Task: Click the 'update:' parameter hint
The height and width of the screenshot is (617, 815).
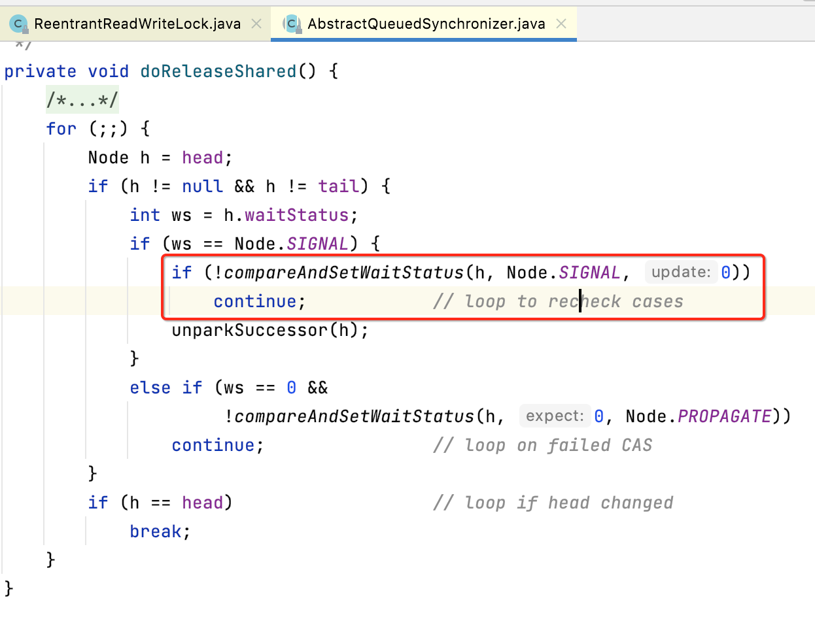Action: pos(681,273)
